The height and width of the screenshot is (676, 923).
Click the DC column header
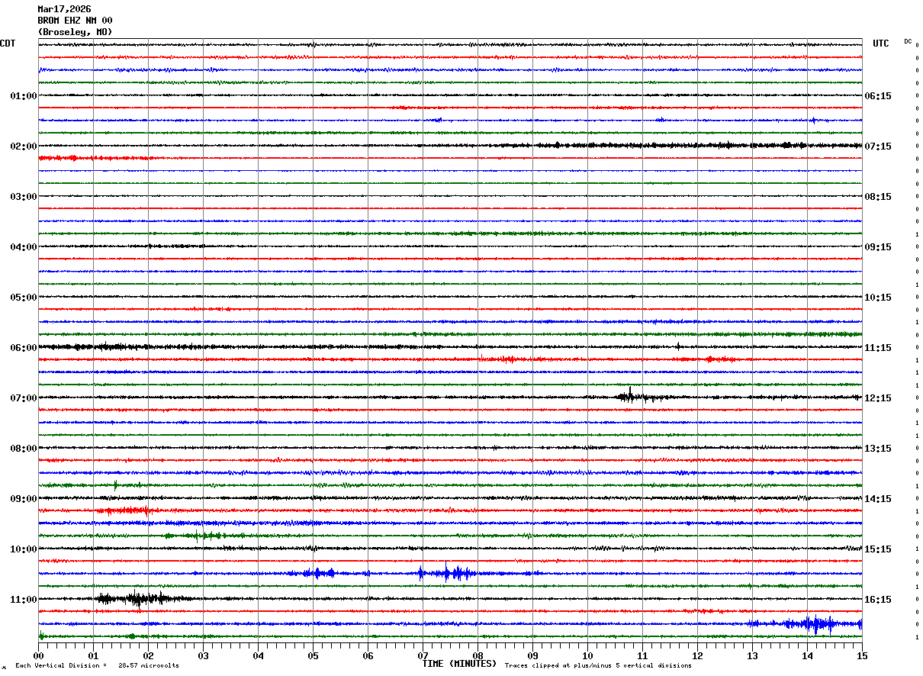pos(908,41)
